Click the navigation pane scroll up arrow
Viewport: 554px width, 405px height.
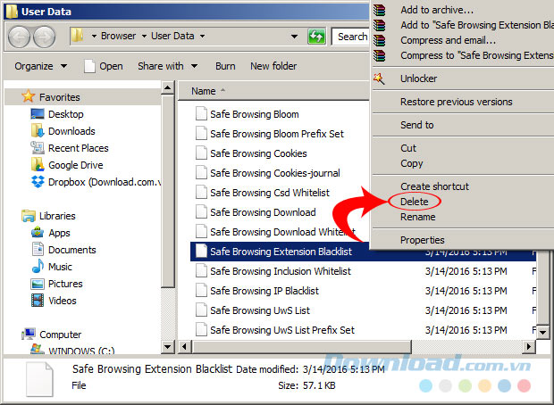168,87
